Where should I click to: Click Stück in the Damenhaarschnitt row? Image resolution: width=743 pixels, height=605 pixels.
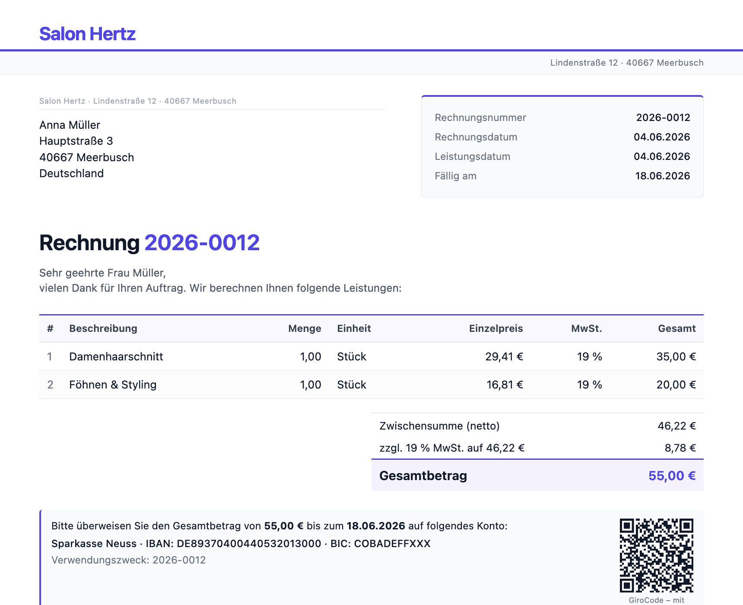(352, 357)
